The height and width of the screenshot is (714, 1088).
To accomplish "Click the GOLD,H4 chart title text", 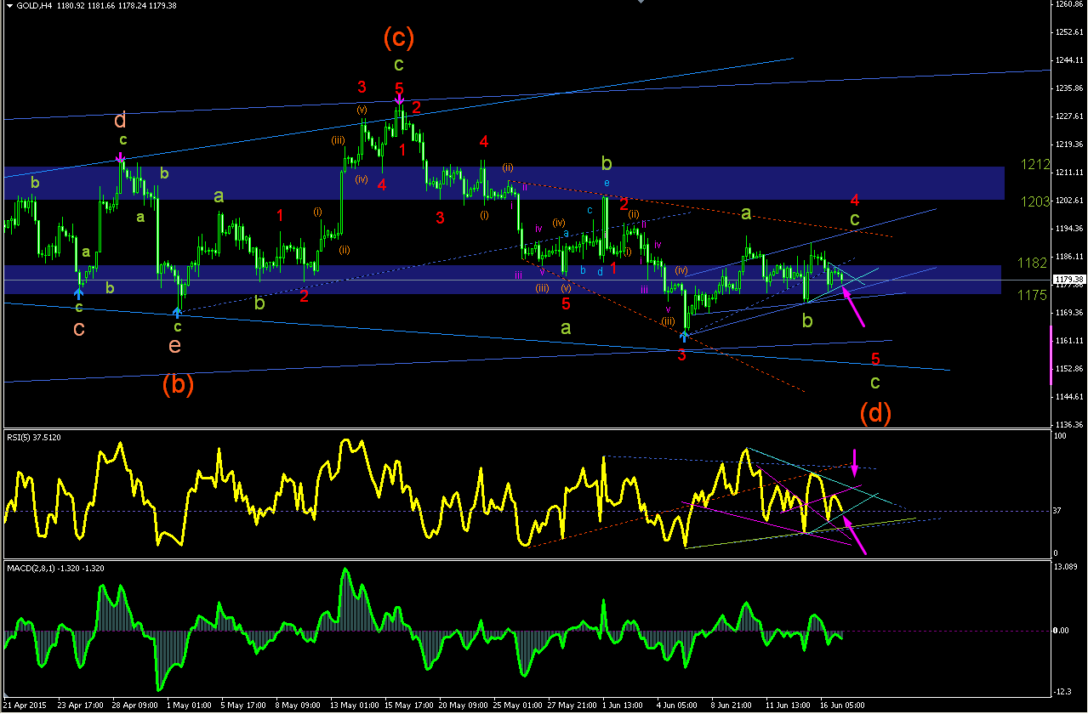I will point(32,5).
